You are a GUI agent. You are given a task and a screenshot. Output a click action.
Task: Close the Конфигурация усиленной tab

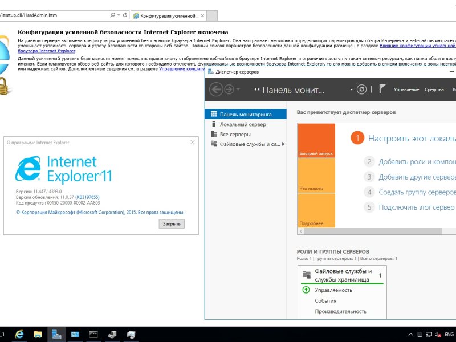pos(202,16)
